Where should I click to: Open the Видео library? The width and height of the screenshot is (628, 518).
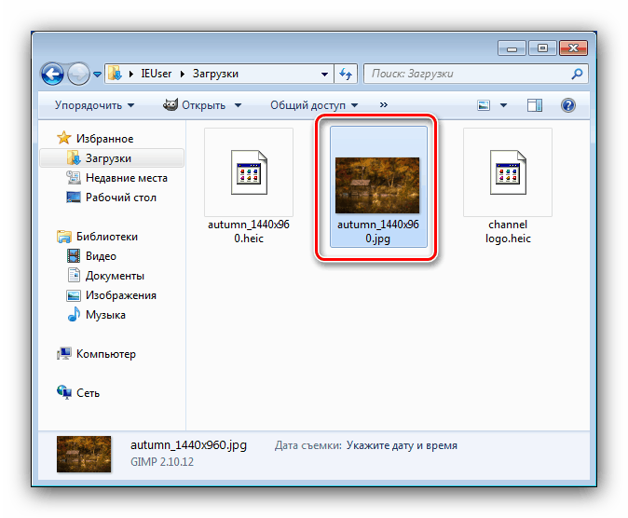(101, 256)
